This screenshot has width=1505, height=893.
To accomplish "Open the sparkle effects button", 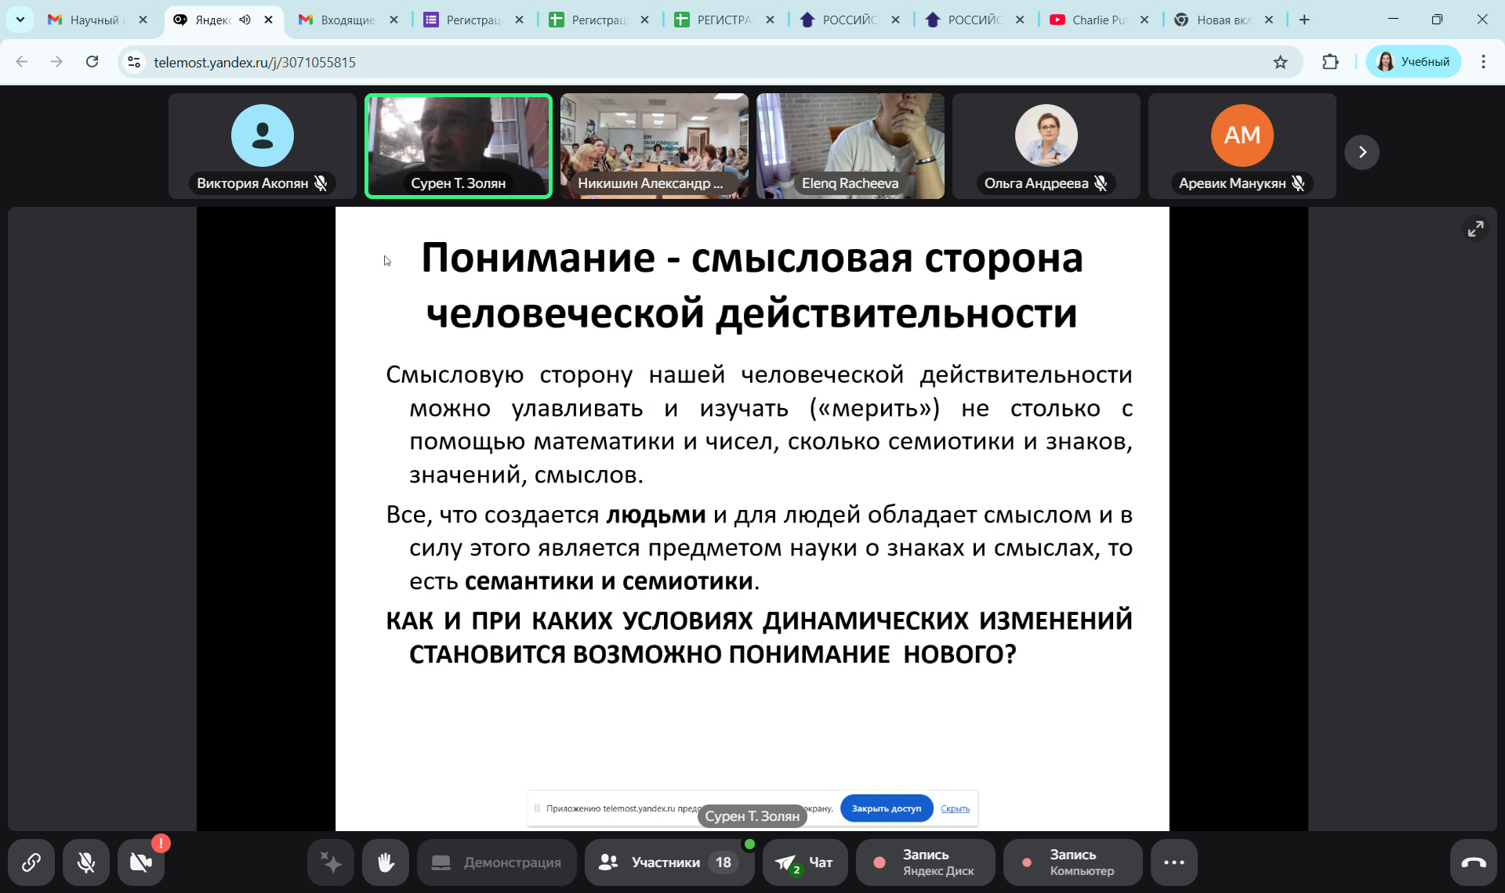I will pos(331,862).
